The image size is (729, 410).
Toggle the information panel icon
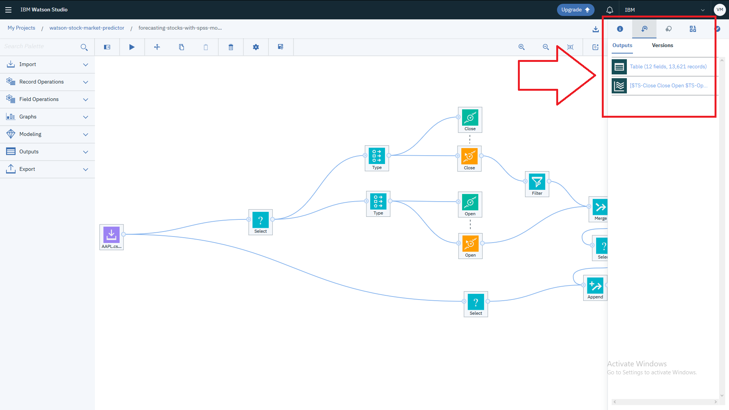coord(620,29)
